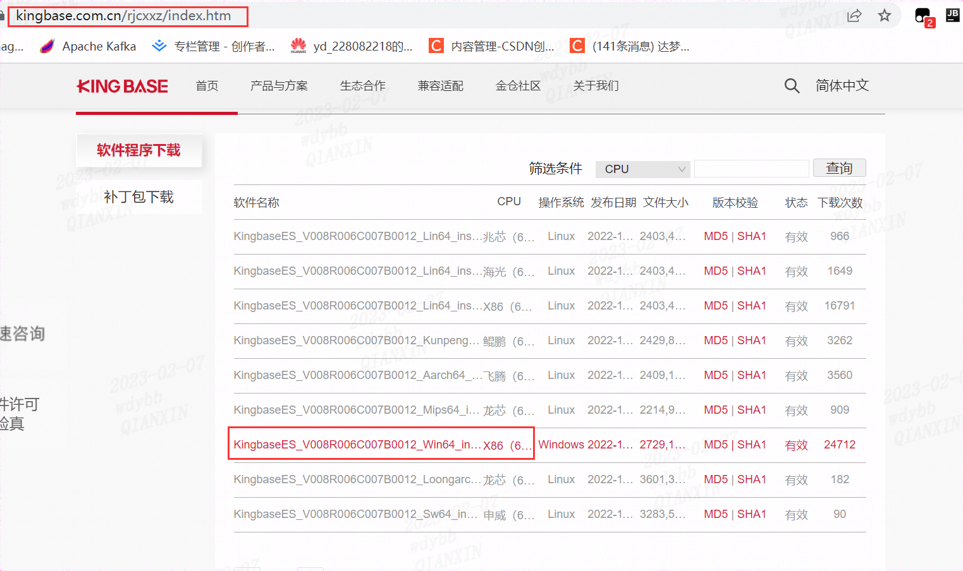Open the 金仓社区 menu
The height and width of the screenshot is (571, 963).
[x=518, y=86]
